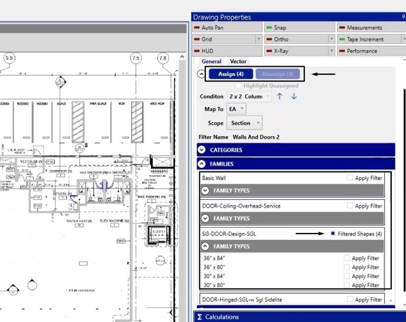Toggle Filtered Shapes (4) checkbox for SG-DOOR-Design-SGL
Viewport: 406px width, 322px height.
tap(333, 234)
